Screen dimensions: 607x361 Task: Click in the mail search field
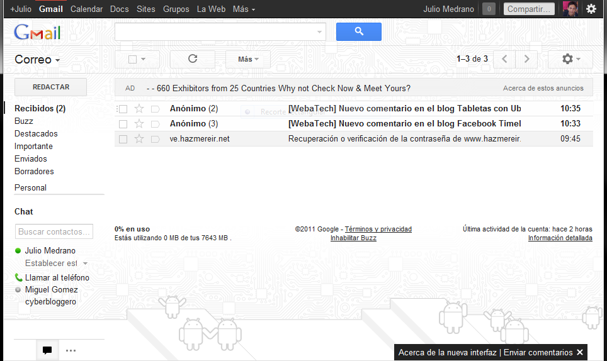(x=220, y=31)
